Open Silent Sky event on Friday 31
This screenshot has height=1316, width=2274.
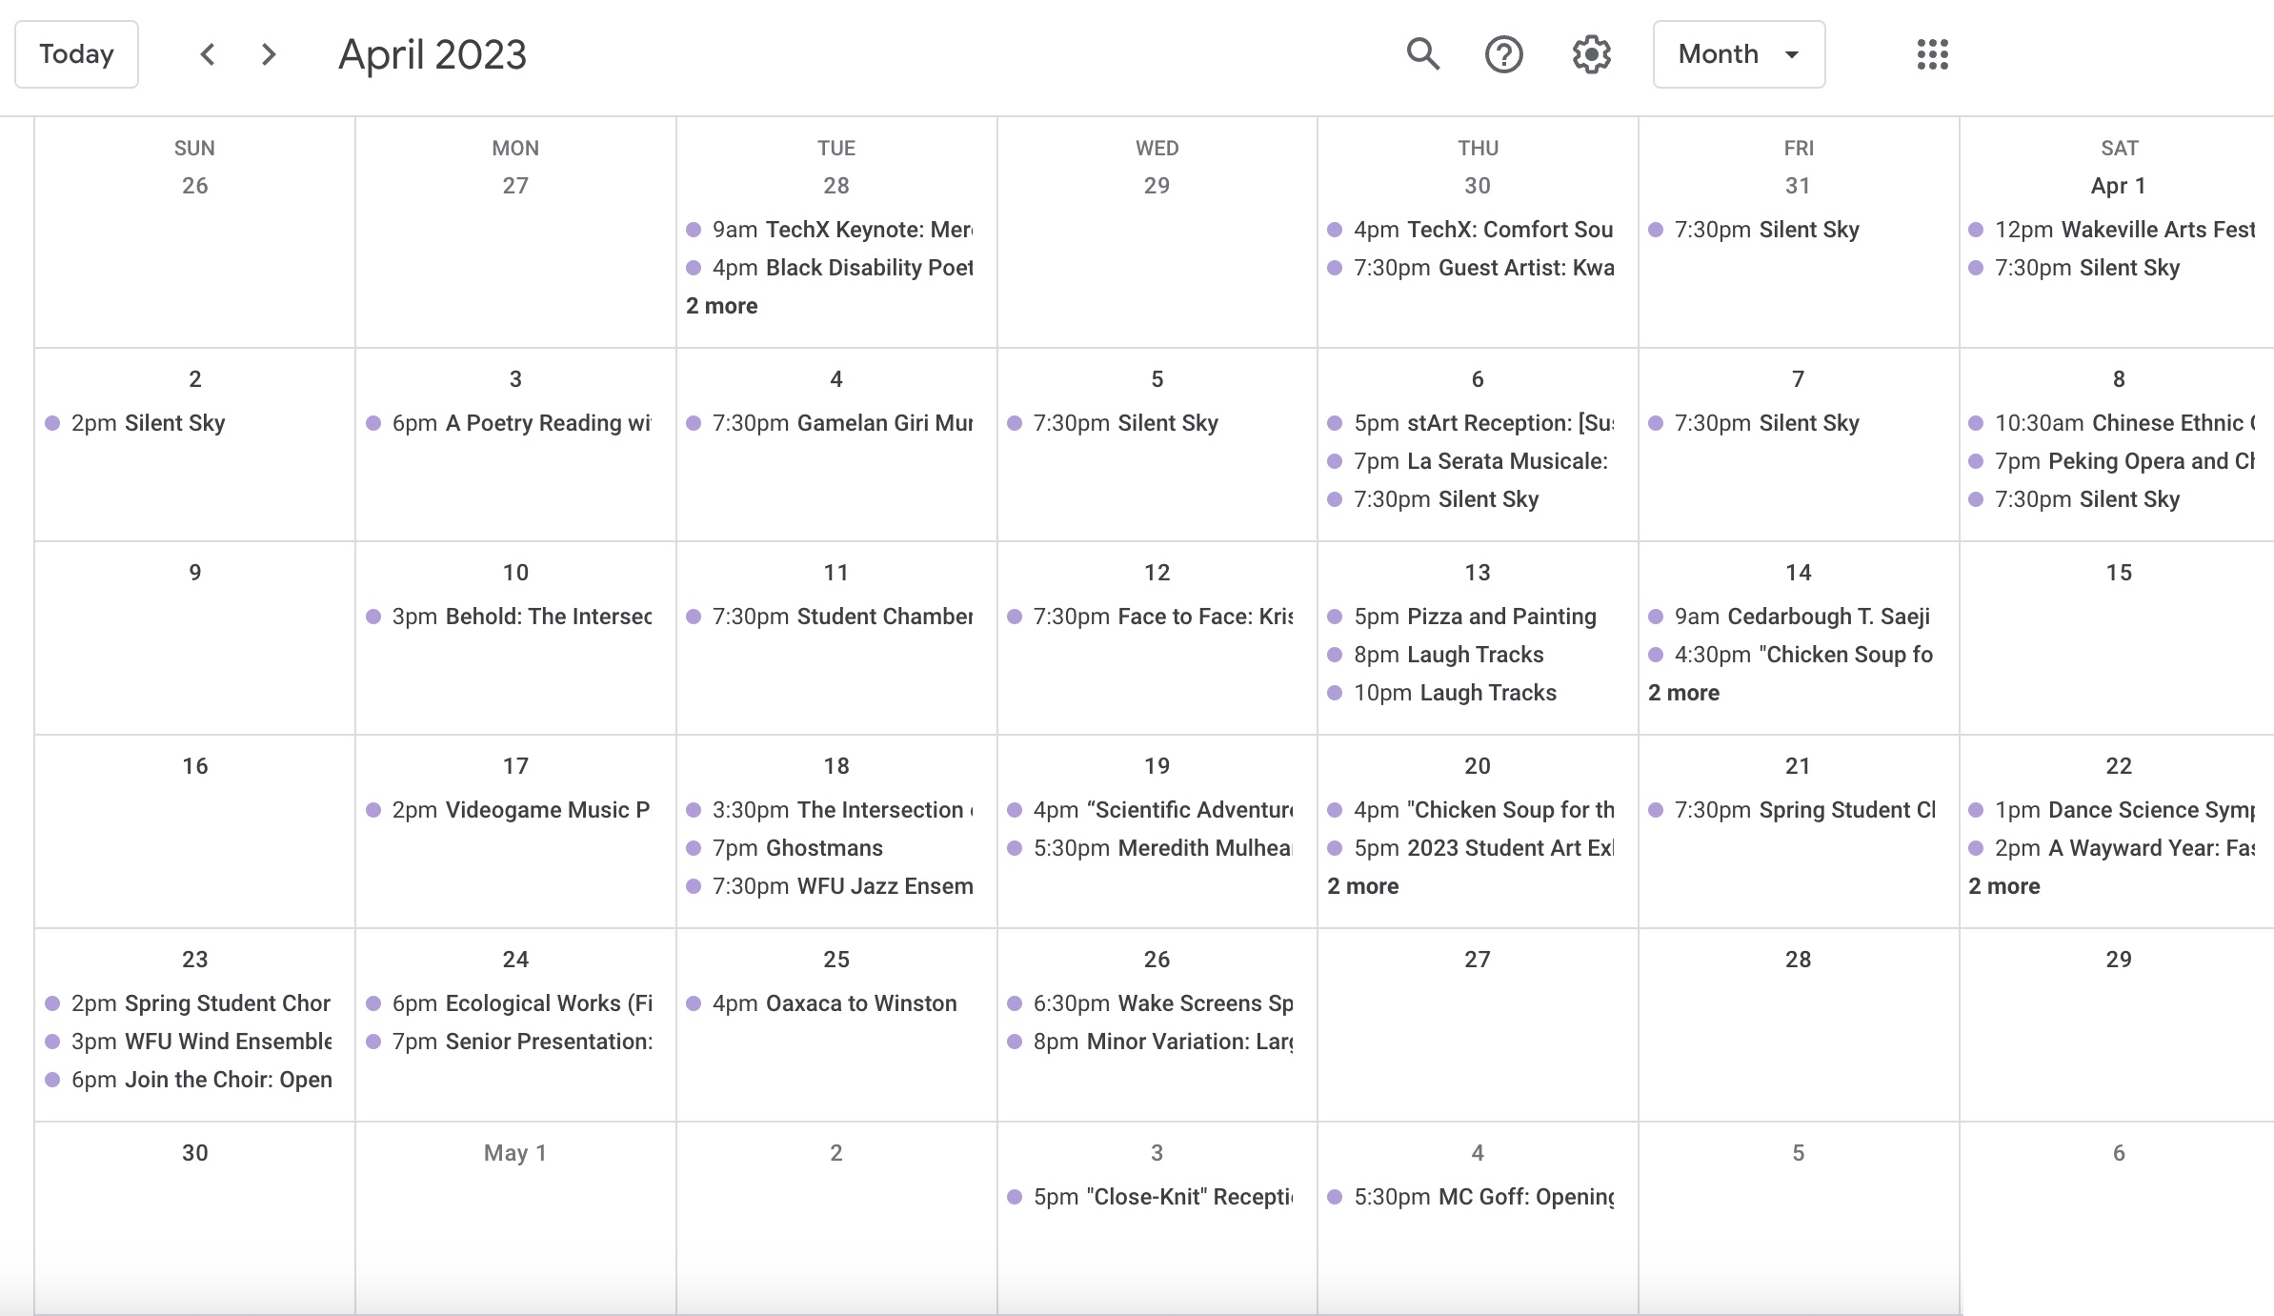point(1754,230)
